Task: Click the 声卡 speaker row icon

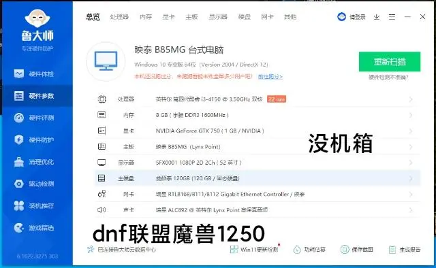Action: coord(102,210)
